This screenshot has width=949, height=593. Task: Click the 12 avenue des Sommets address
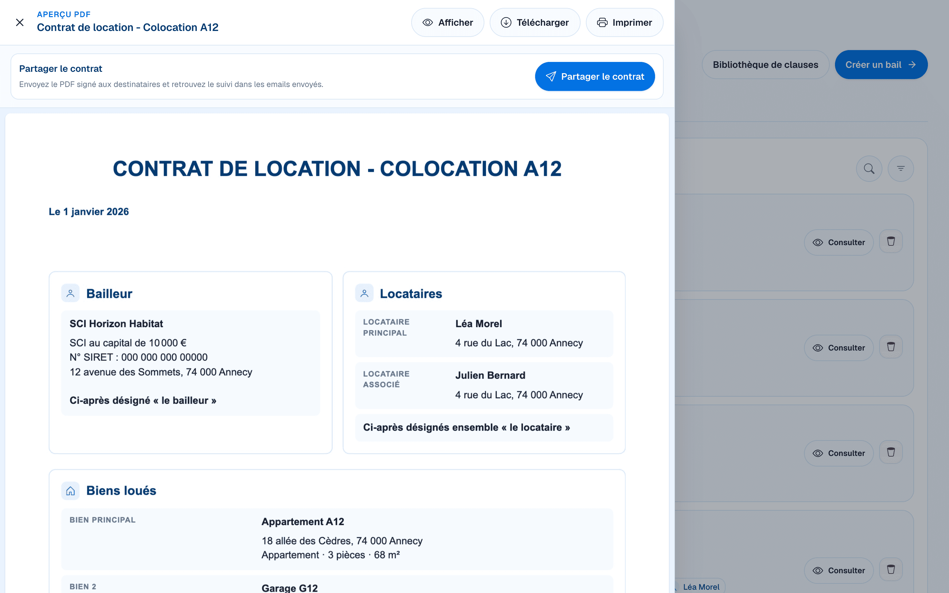point(161,372)
